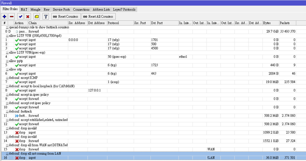
Task: Select Dst. Port value 443
Action: (153, 74)
